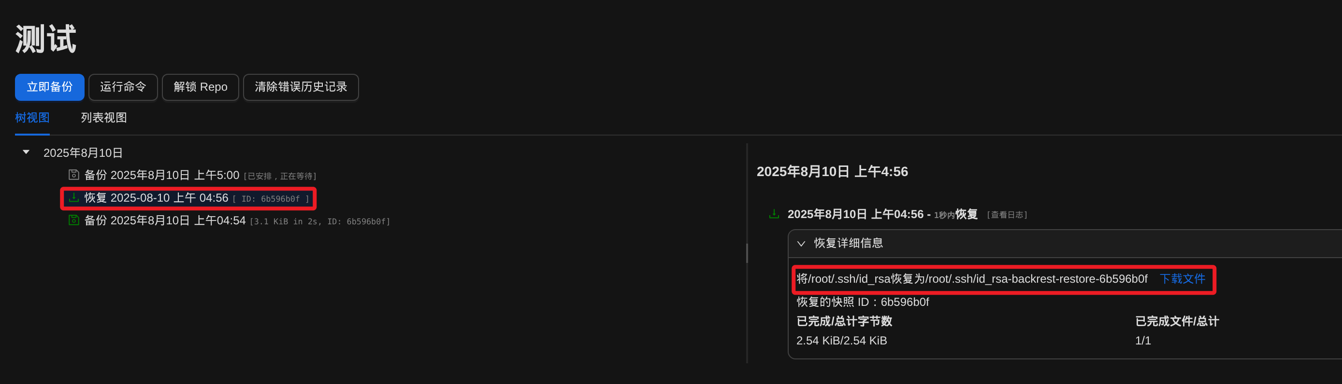Image resolution: width=1342 pixels, height=384 pixels.
Task: Open the 查看日志 link
Action: (1007, 215)
